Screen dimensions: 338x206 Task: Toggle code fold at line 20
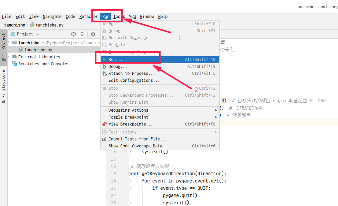point(129,181)
